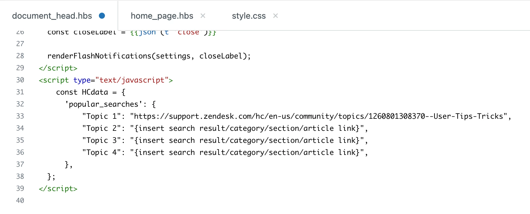Click the Topic 2 placeholder link string

pos(247,128)
